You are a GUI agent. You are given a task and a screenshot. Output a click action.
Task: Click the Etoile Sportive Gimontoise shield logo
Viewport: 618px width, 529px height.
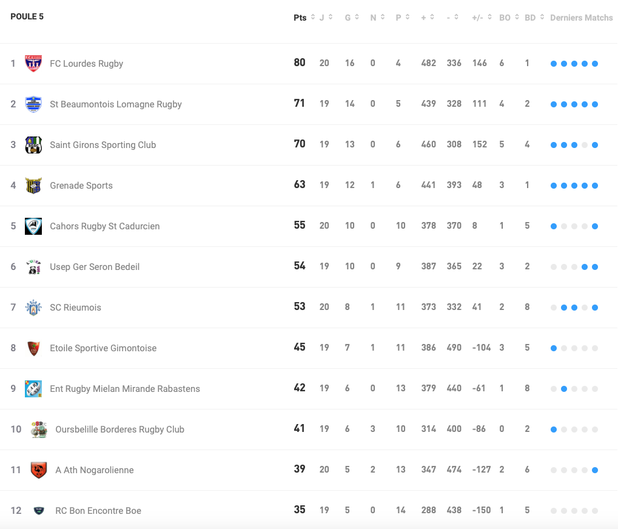[33, 348]
